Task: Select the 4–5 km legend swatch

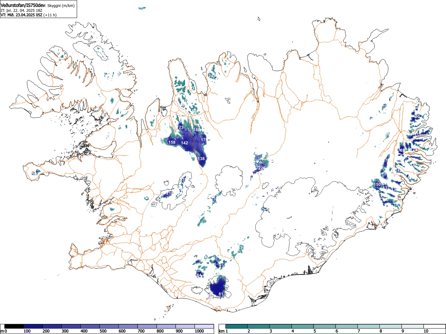Action: click(303, 326)
